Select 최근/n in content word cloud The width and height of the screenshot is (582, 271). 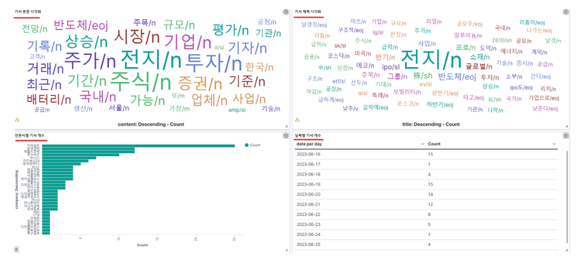click(x=44, y=85)
